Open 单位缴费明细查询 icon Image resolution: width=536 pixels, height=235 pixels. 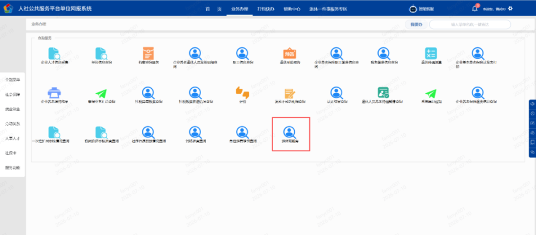point(242,132)
